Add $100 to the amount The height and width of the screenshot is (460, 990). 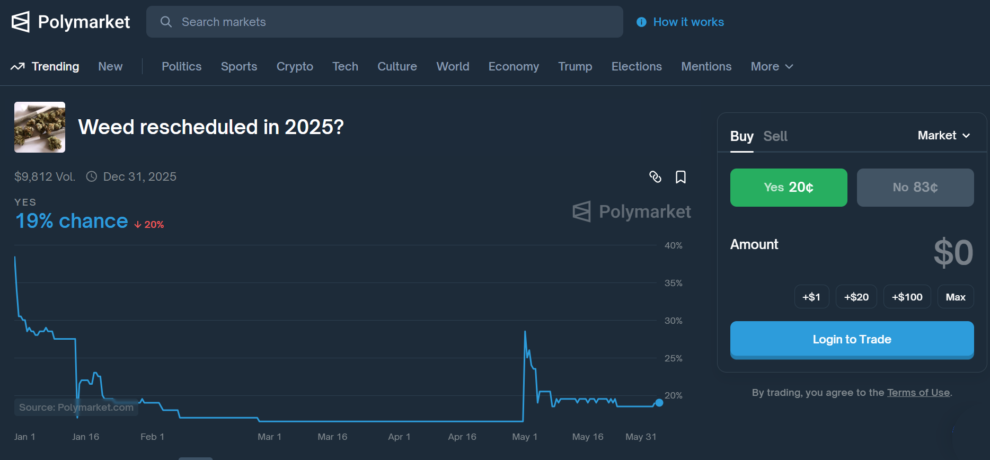(x=907, y=297)
